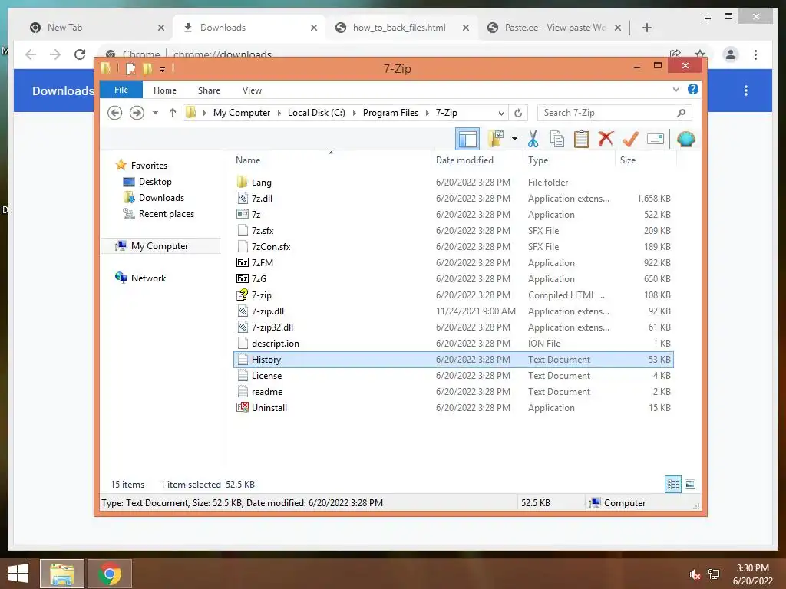Click the search magnifier icon
Viewport: 786px width, 589px height.
pyautogui.click(x=681, y=113)
